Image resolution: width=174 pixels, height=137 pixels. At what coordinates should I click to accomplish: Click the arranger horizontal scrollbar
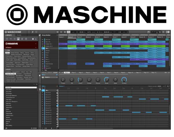(x=100, y=70)
